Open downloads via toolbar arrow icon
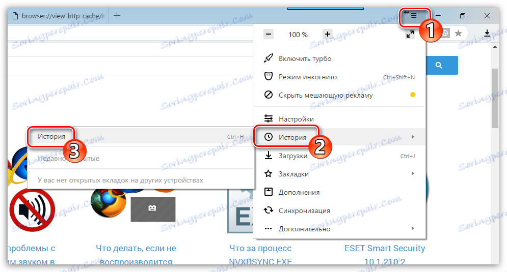 [x=487, y=33]
